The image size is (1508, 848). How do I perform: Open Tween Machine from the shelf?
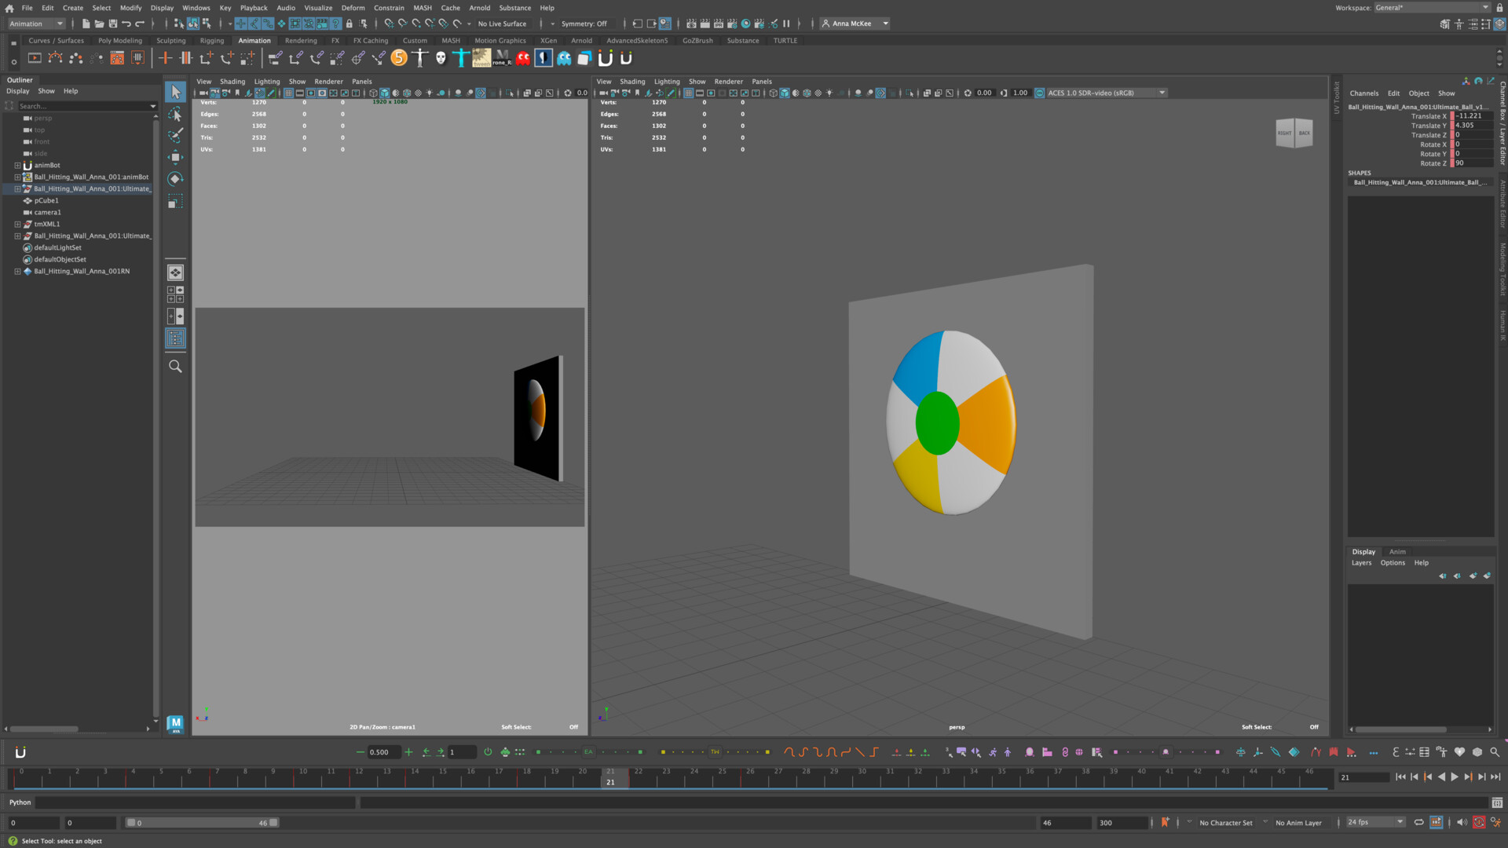482,57
